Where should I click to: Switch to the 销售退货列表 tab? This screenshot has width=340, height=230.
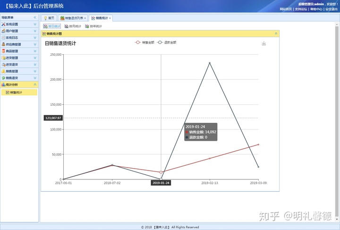tap(72, 18)
